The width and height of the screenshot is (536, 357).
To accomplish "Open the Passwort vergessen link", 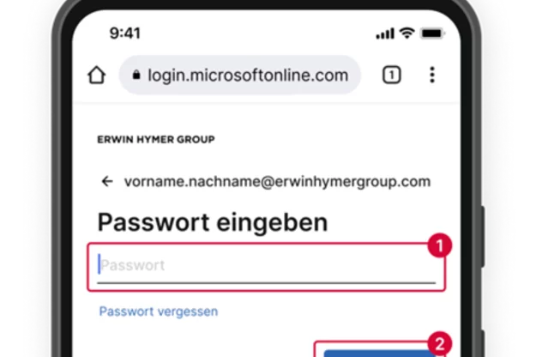I will pos(159,312).
